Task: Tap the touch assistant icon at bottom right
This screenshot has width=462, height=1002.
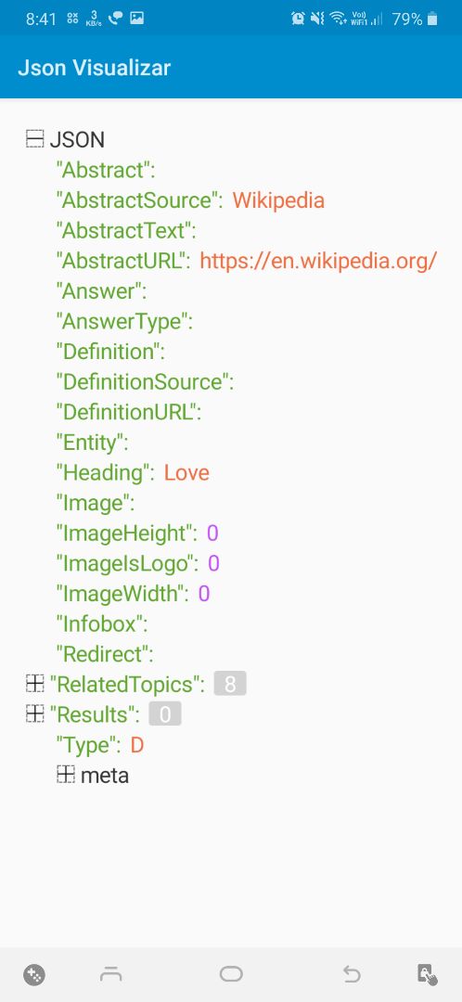Action: point(427,974)
